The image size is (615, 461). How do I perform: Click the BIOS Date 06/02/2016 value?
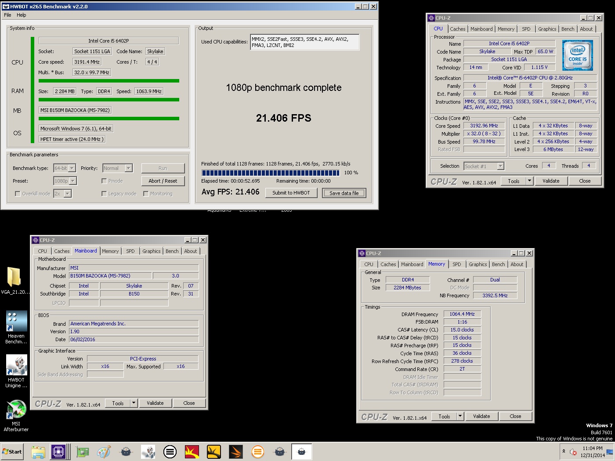[134, 339]
